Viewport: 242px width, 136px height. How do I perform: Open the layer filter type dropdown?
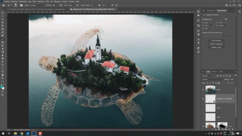207,76
